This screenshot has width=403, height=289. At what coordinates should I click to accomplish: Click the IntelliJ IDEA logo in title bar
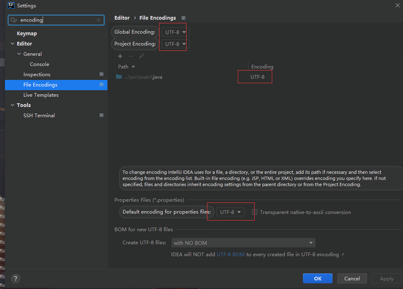pyautogui.click(x=11, y=5)
